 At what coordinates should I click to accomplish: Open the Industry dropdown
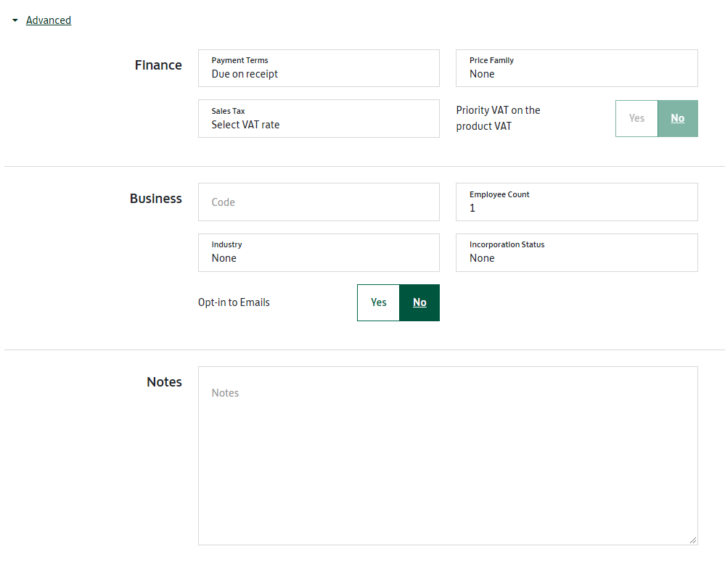(319, 252)
